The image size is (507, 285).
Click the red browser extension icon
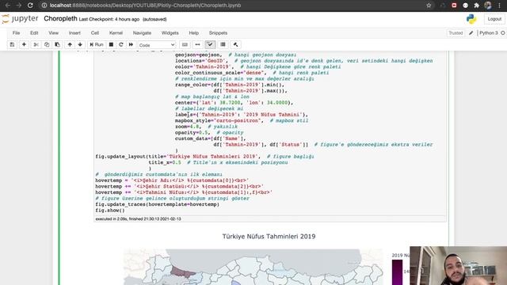point(454,6)
